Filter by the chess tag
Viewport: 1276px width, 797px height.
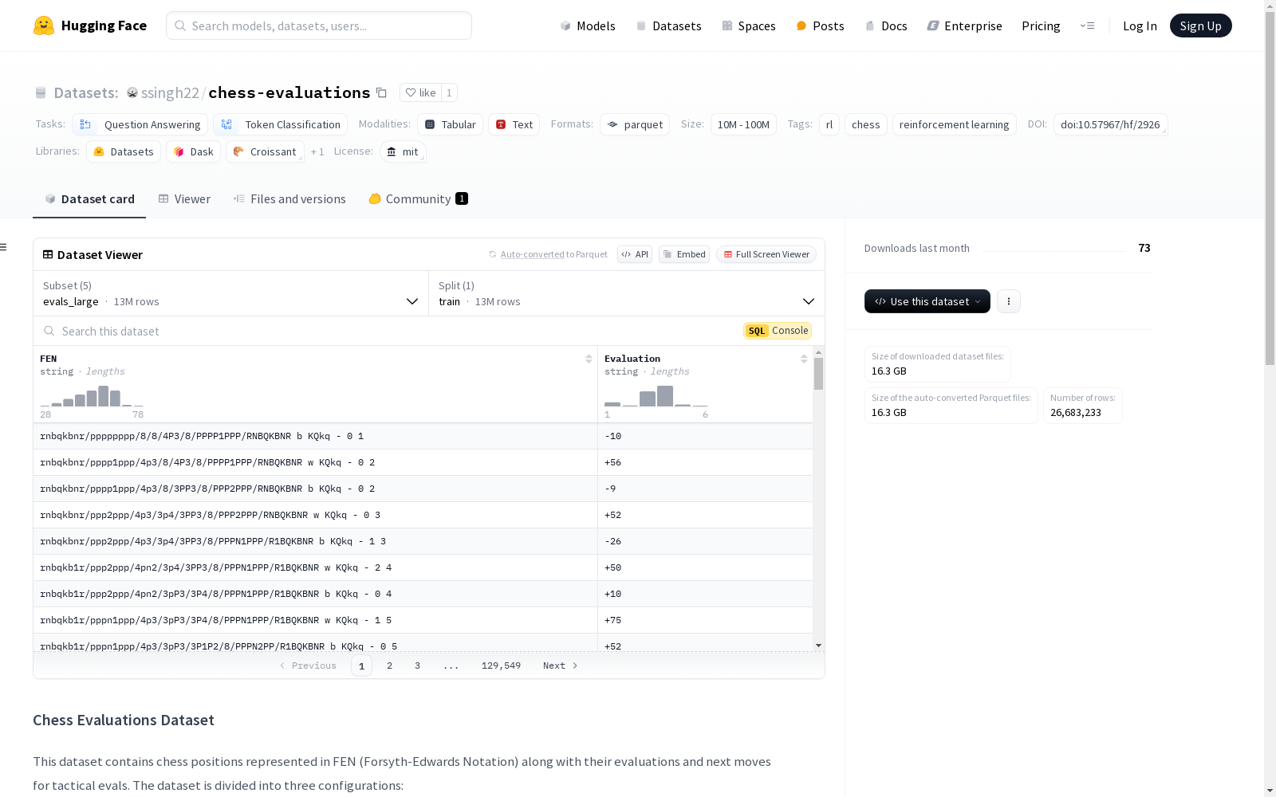click(866, 124)
